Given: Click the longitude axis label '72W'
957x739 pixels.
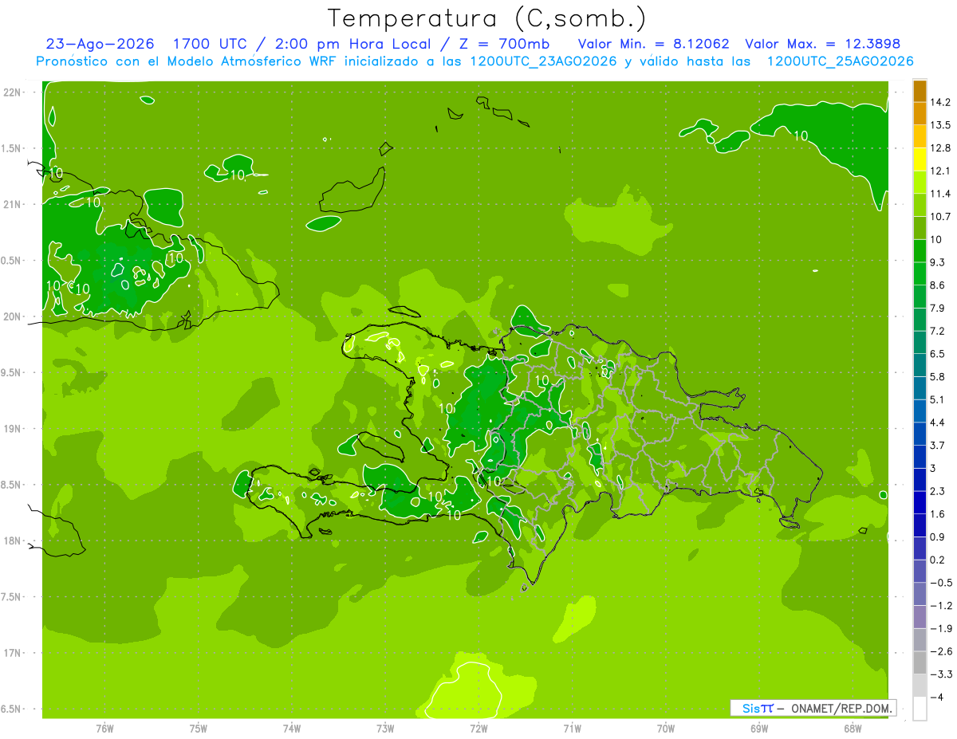Looking at the screenshot, I should pyautogui.click(x=478, y=729).
